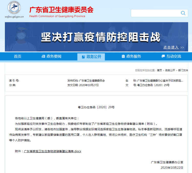Switch to the 政务要闻 tab label
The image size is (192, 173).
pos(54,57)
